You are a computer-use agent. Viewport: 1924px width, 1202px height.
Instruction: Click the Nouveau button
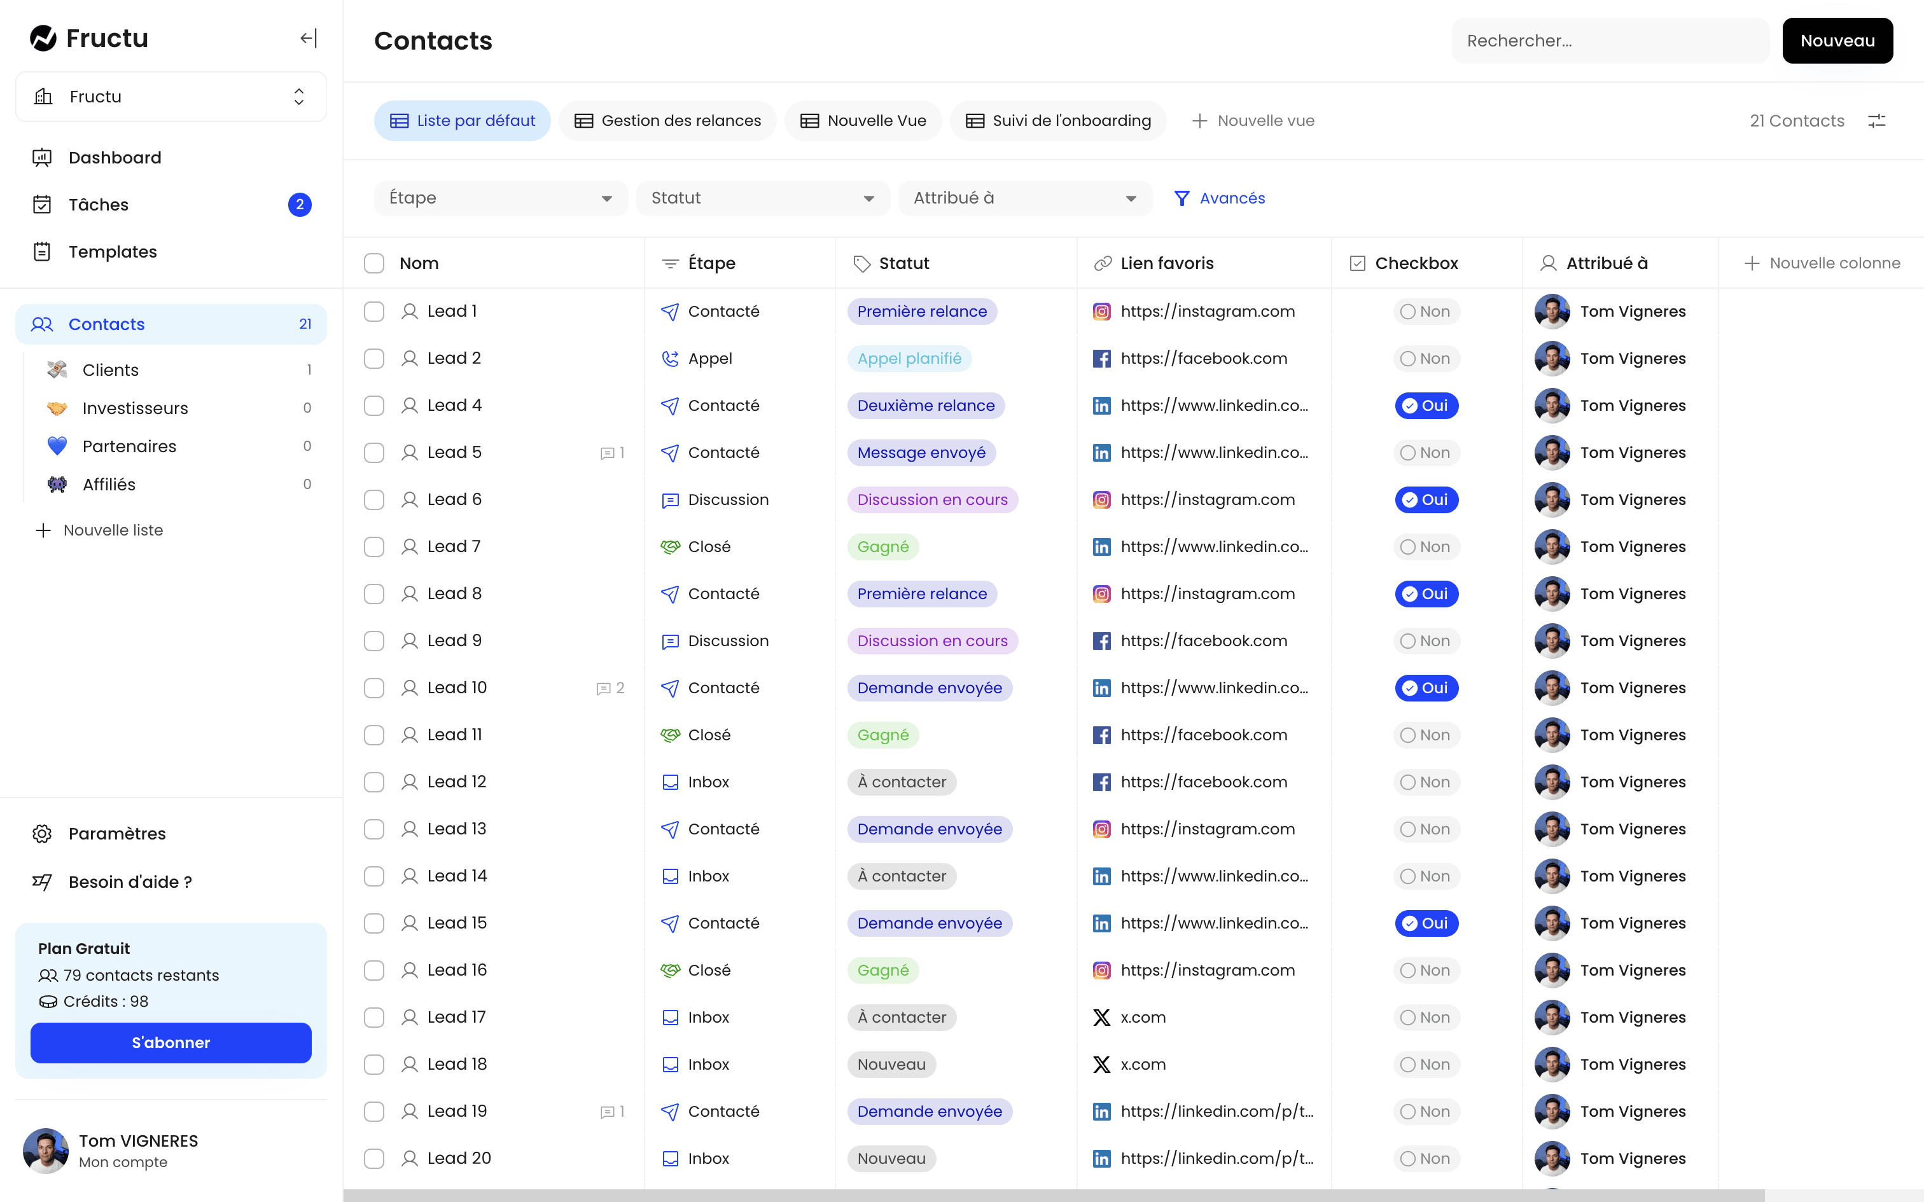(1837, 41)
